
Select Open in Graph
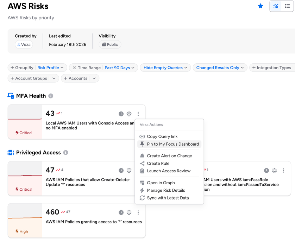(x=169, y=183)
